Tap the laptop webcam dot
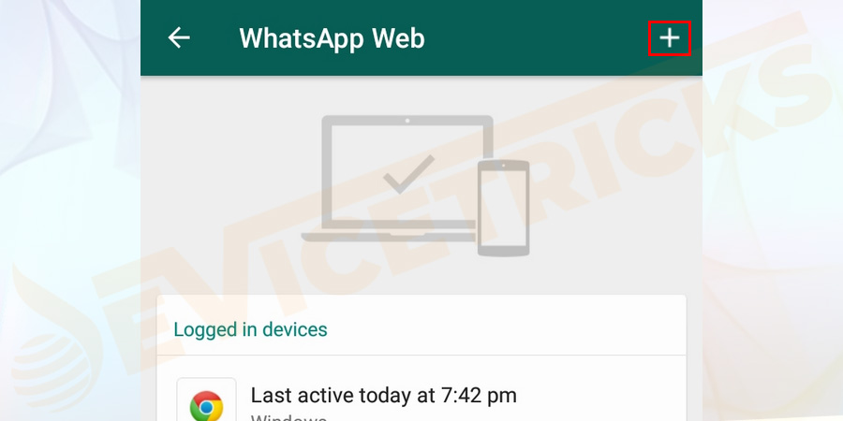 [x=407, y=121]
